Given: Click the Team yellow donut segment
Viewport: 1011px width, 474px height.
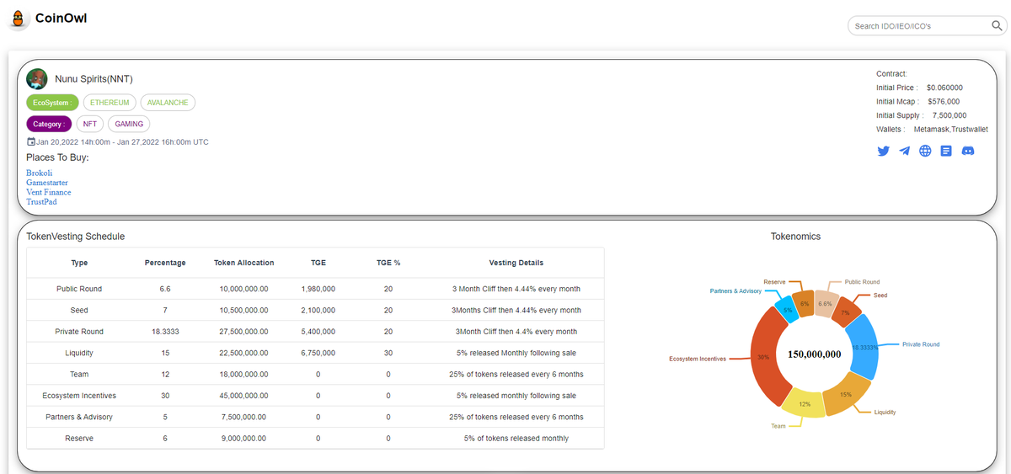Looking at the screenshot, I should 805,404.
